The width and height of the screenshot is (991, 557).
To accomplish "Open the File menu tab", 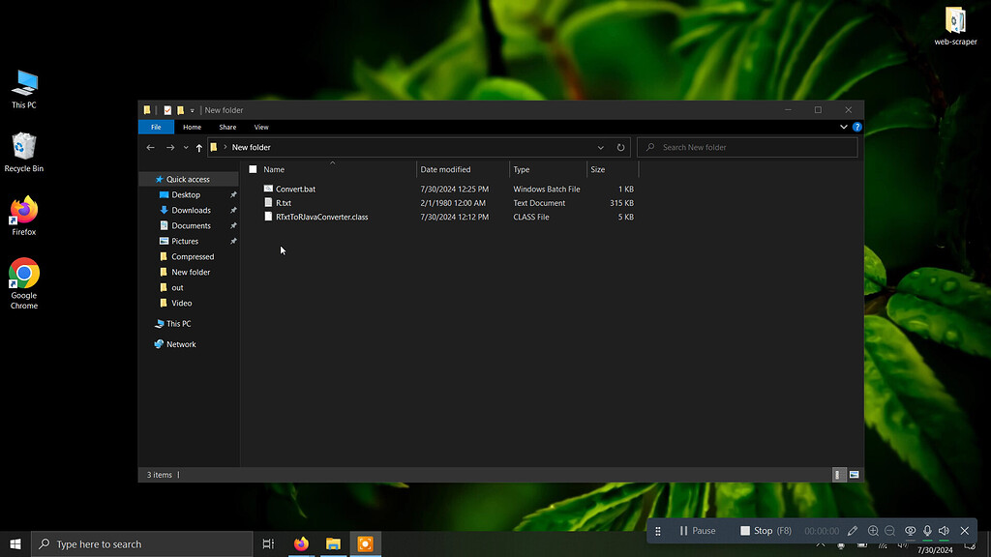I will [x=156, y=127].
